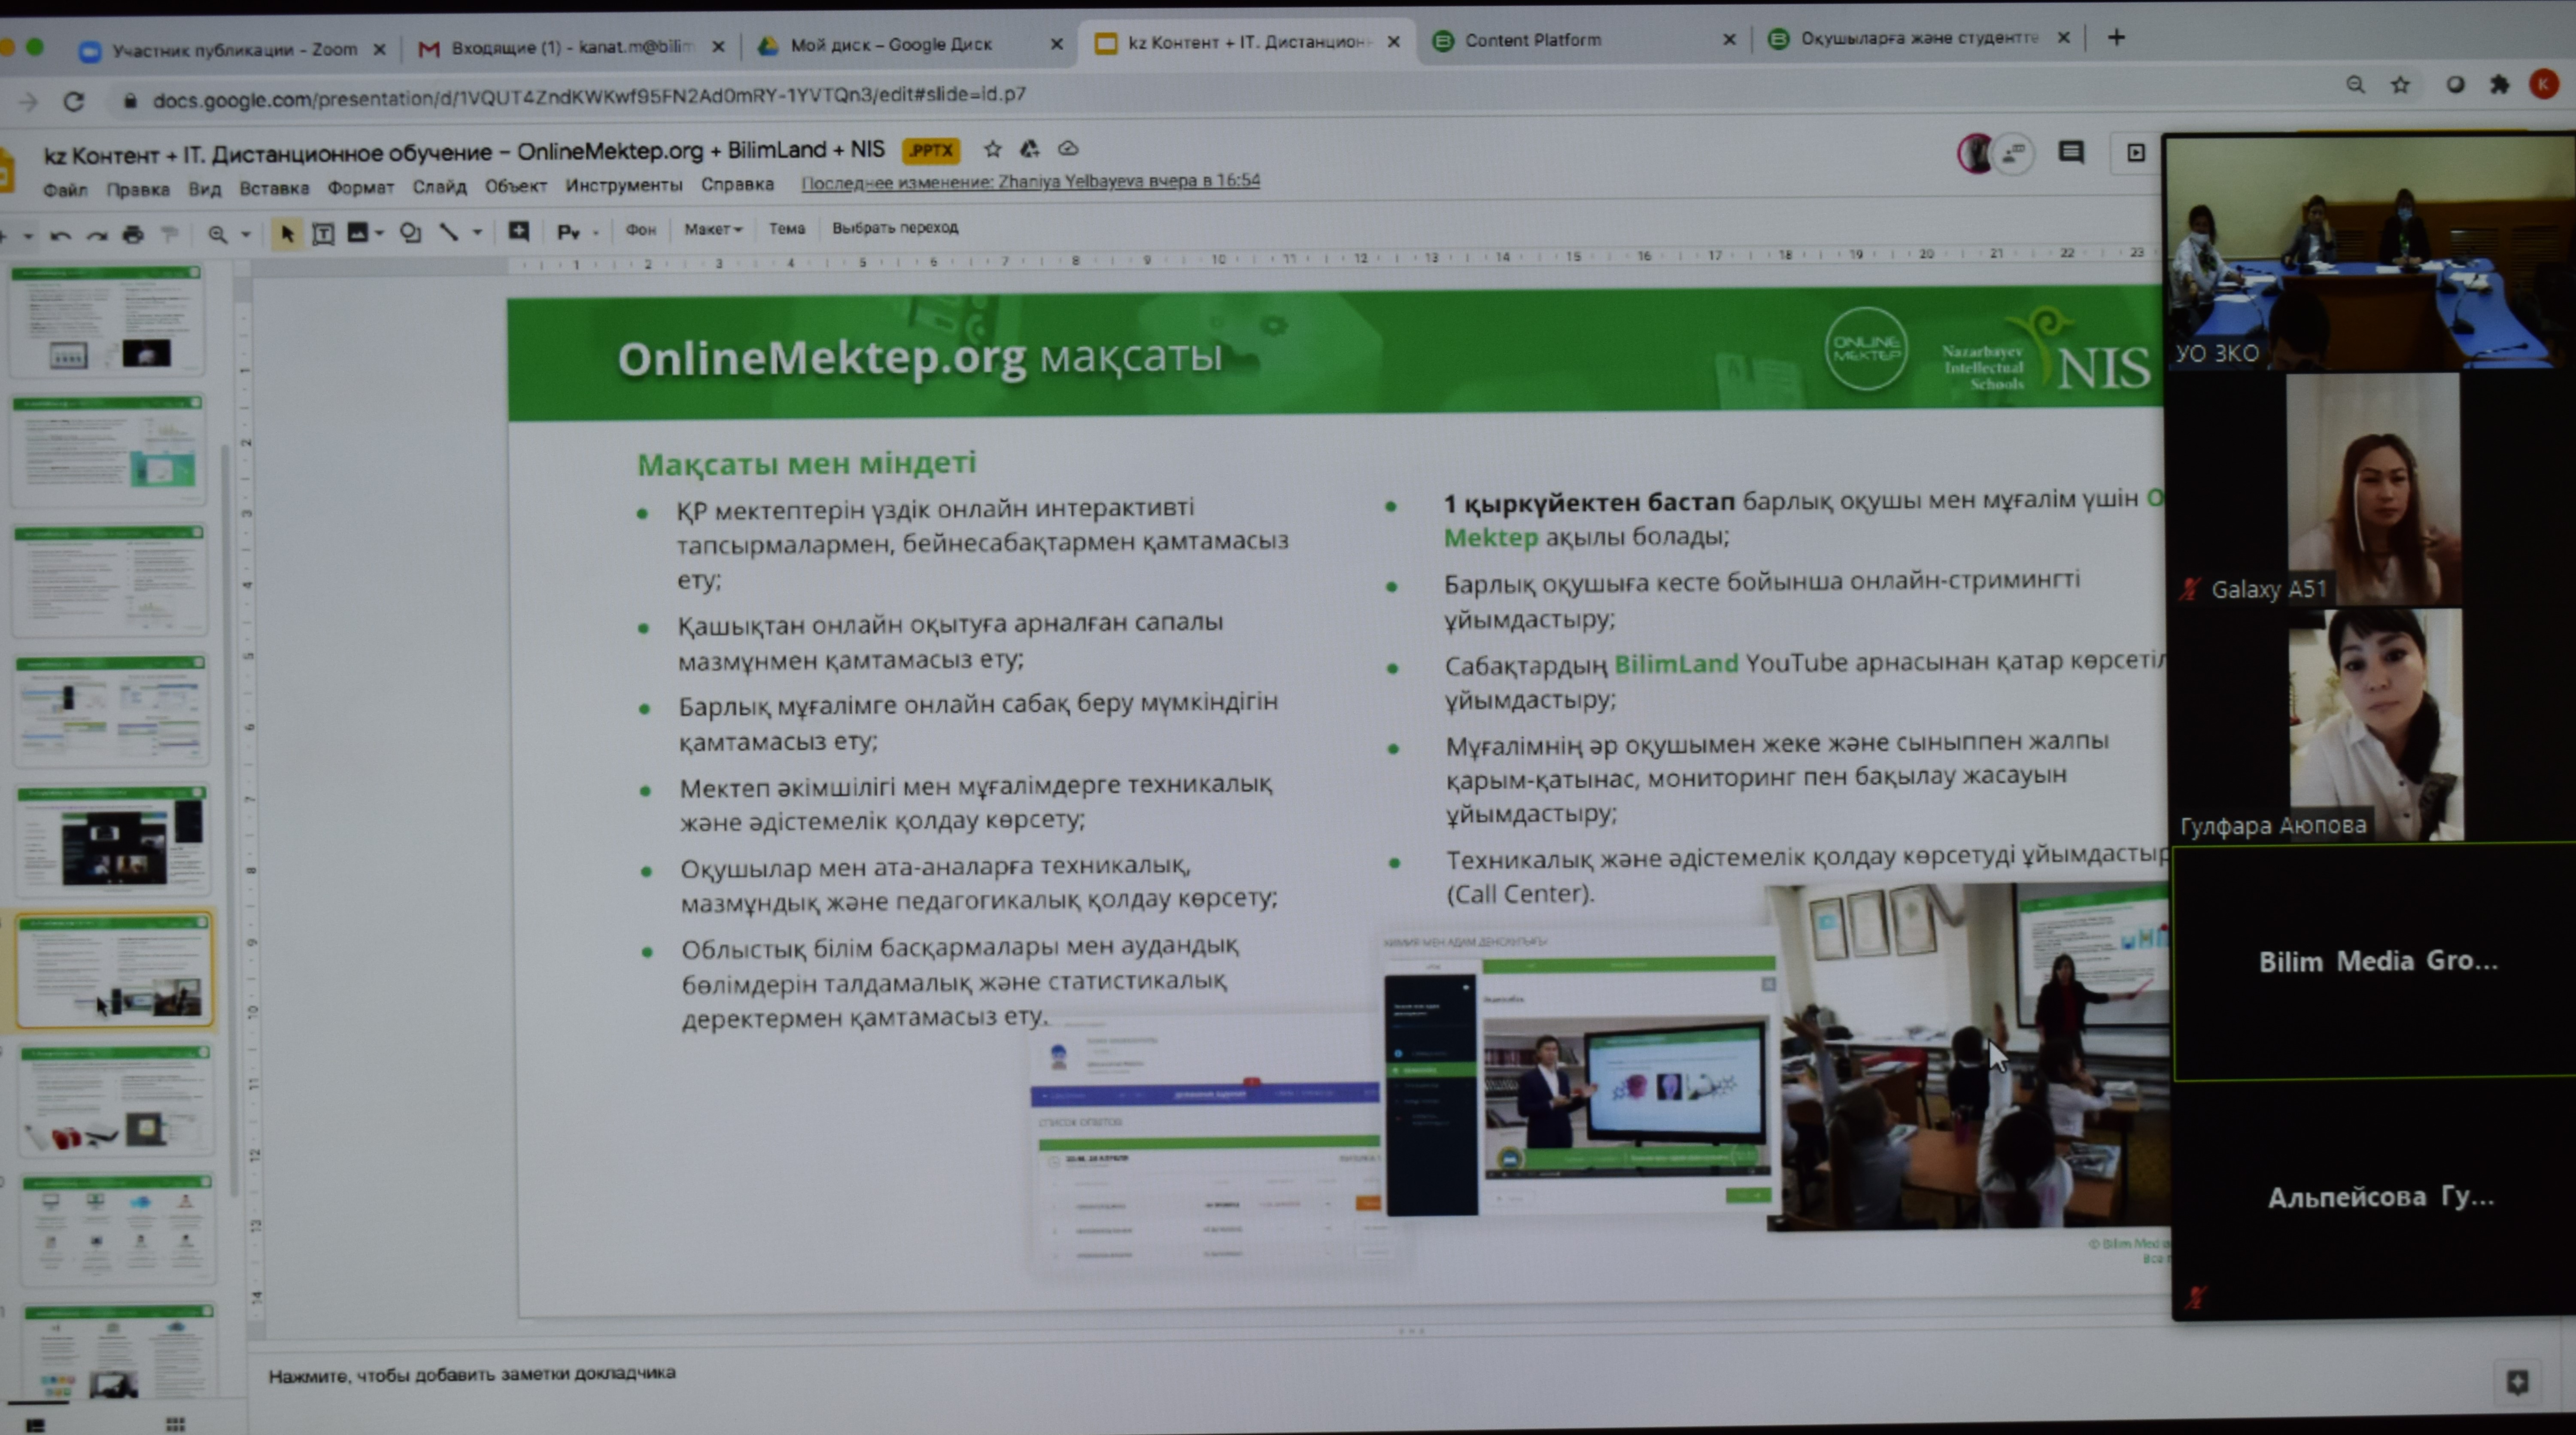Open the Вставка menu
Viewport: 2576px width, 1435px height.
274,188
